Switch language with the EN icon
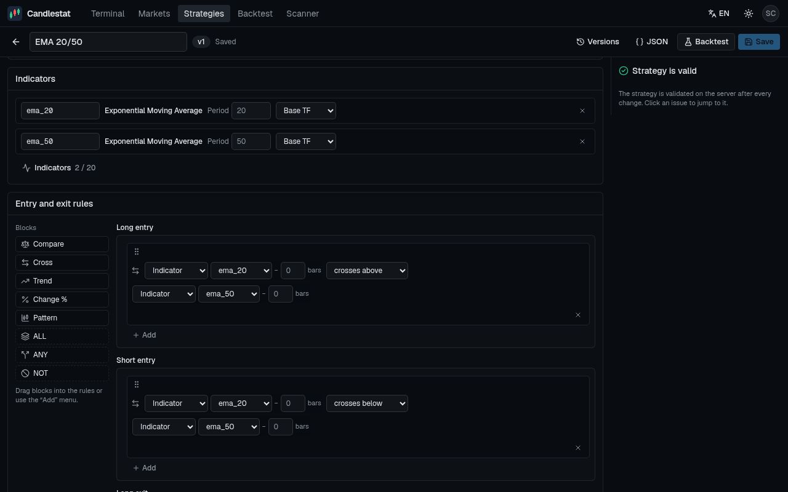 [x=718, y=14]
